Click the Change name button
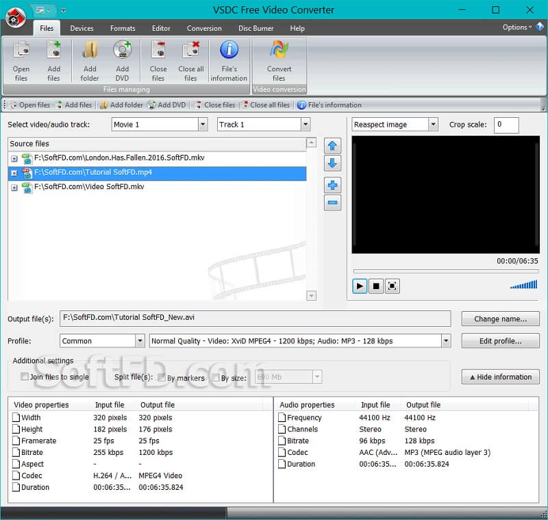Image resolution: width=548 pixels, height=520 pixels. (x=500, y=319)
